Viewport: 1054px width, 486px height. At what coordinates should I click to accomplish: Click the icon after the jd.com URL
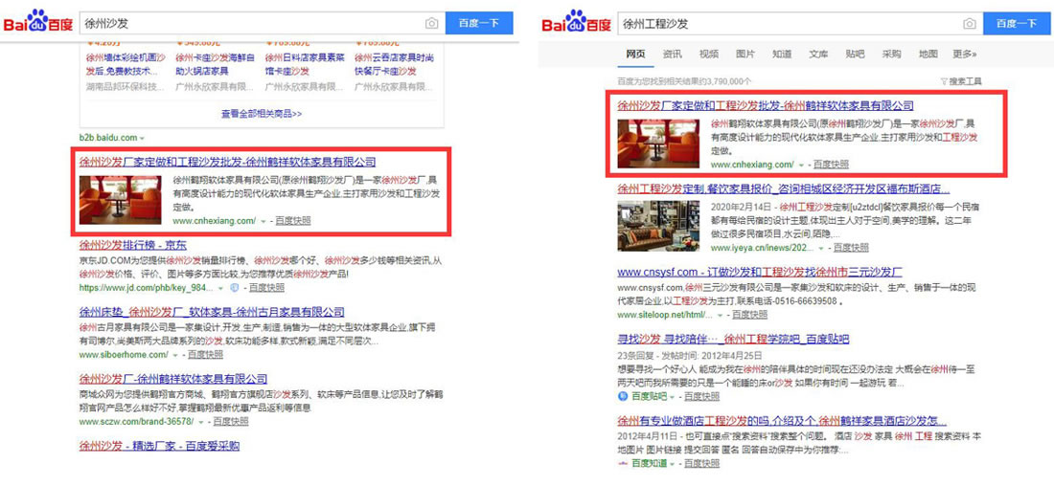tap(235, 288)
